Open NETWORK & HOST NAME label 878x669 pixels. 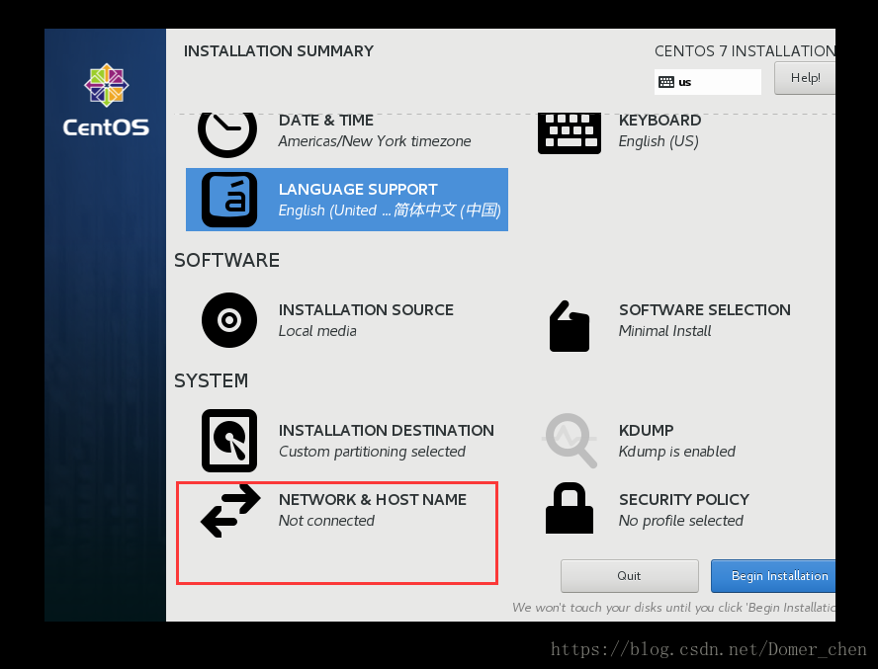(373, 499)
